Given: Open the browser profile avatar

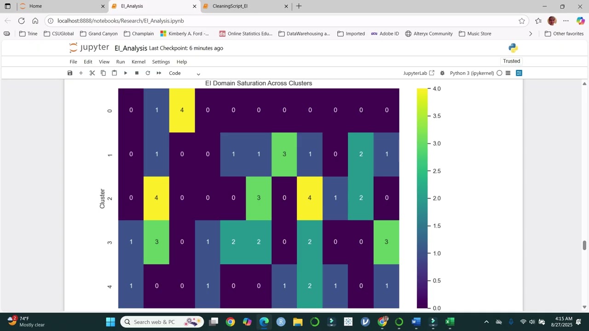Looking at the screenshot, I should point(552,21).
